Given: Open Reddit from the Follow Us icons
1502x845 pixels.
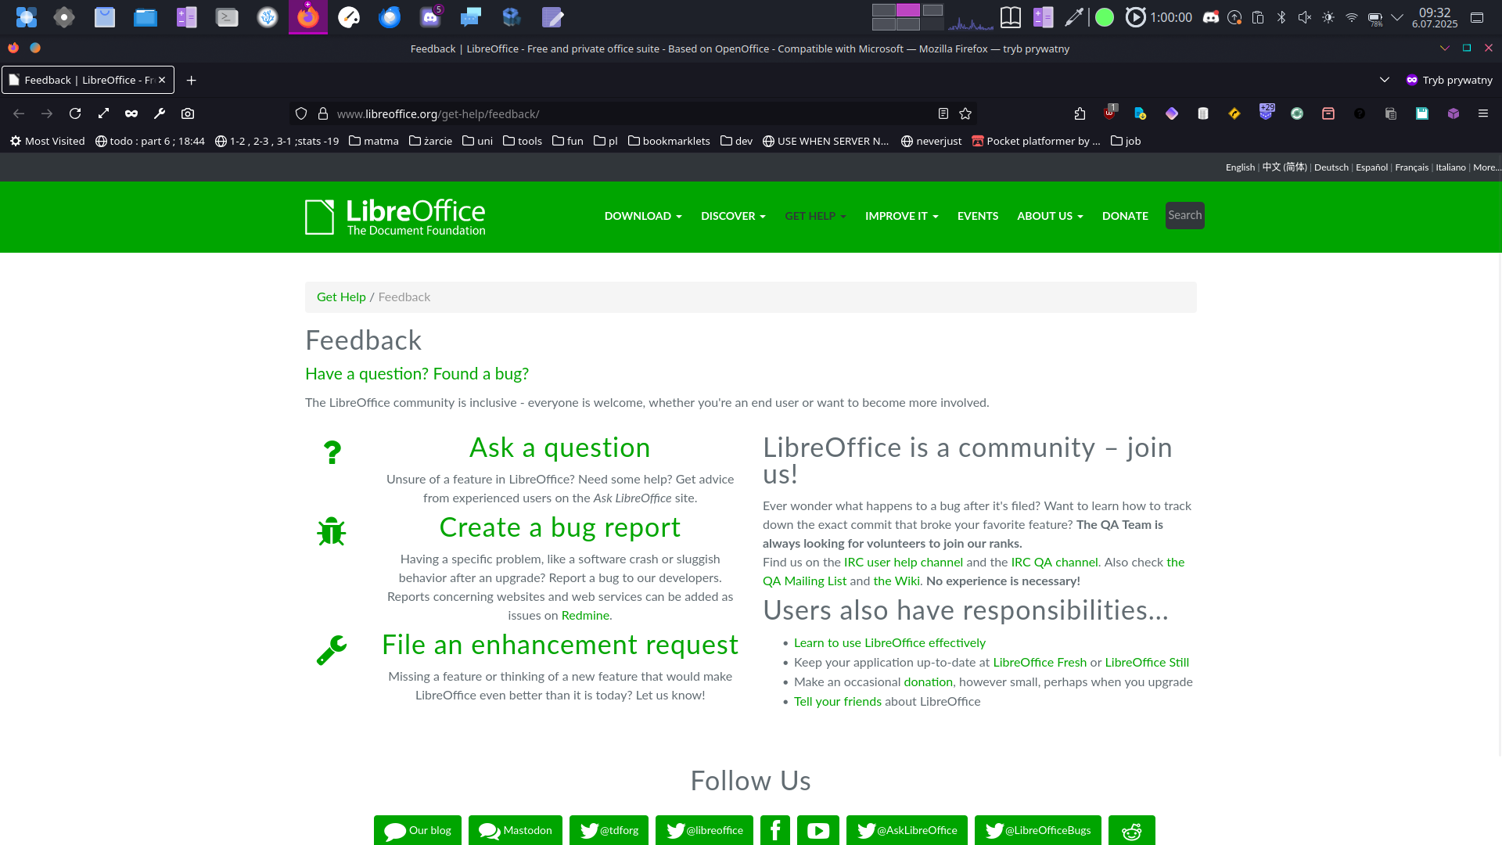Looking at the screenshot, I should point(1132,830).
